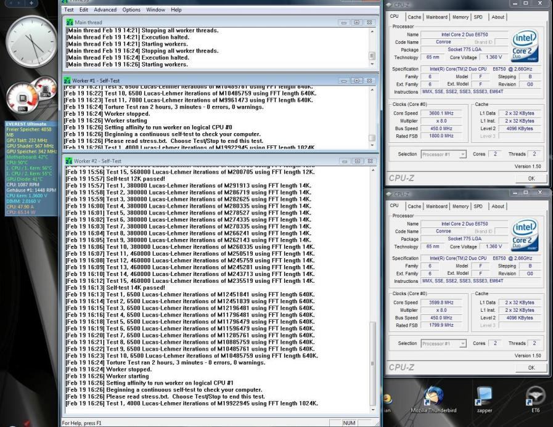Open the zapper desktop shortcut
This screenshot has width=553, height=427.
(484, 401)
